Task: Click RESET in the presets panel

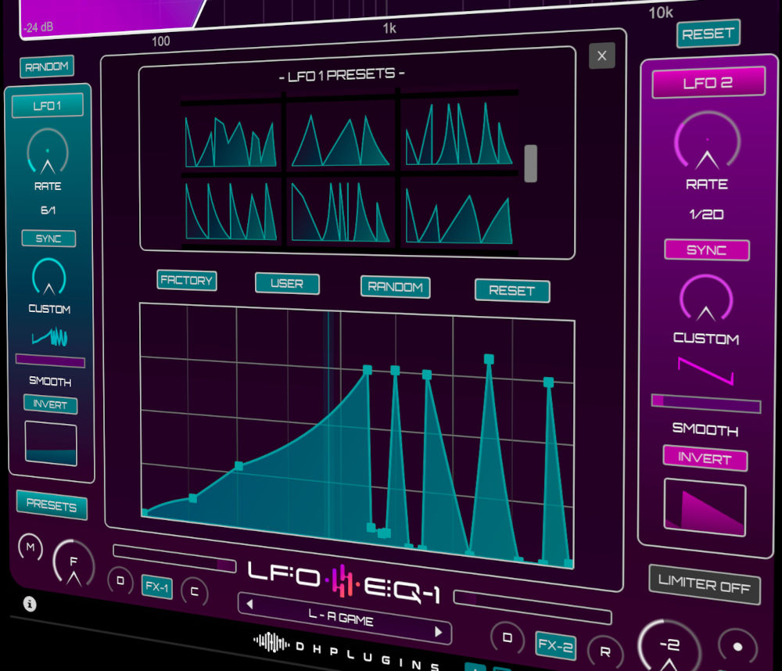Action: click(x=512, y=291)
